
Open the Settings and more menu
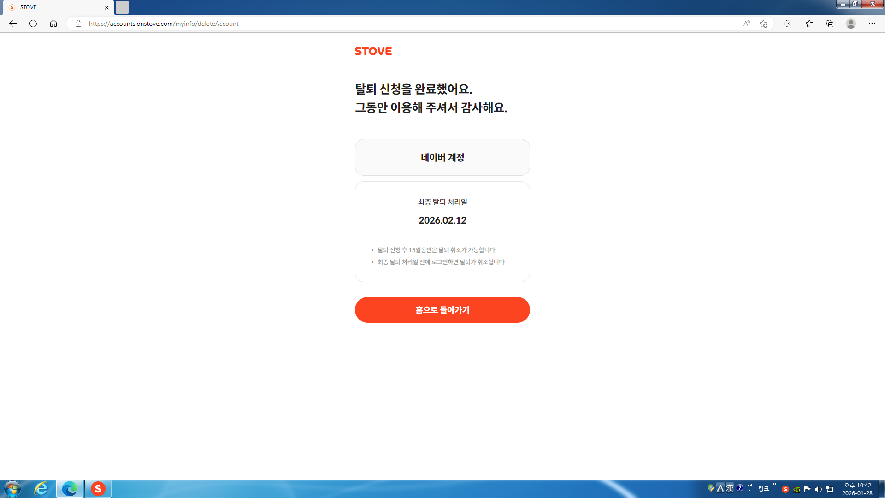tap(872, 24)
